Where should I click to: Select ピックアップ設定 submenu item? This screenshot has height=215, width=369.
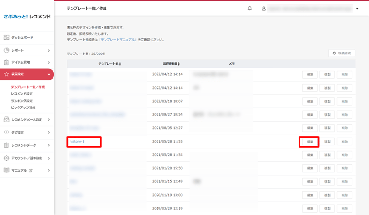23,107
